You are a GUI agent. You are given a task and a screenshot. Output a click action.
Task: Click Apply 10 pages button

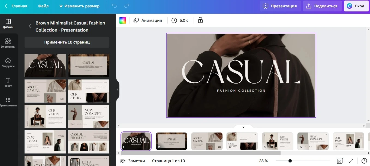click(x=67, y=42)
